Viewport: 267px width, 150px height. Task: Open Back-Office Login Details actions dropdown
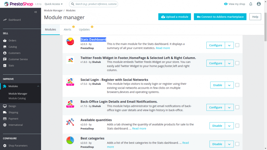coord(229,107)
